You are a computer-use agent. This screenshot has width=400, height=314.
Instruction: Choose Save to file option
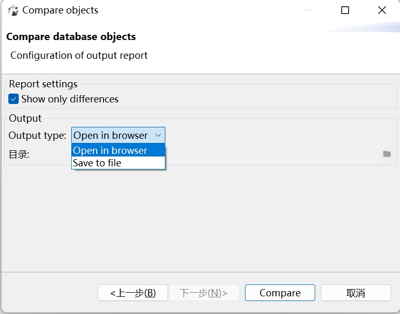[x=97, y=163]
